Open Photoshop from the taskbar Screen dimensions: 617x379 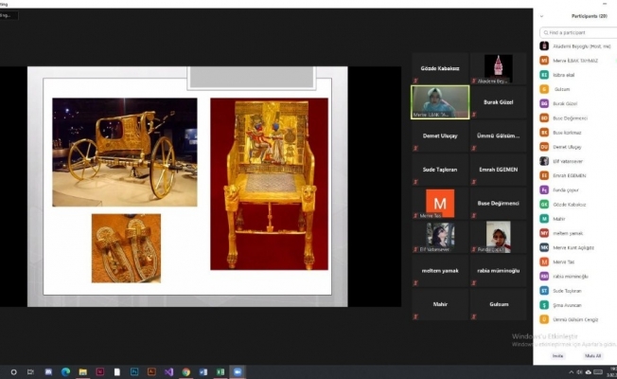click(x=134, y=371)
